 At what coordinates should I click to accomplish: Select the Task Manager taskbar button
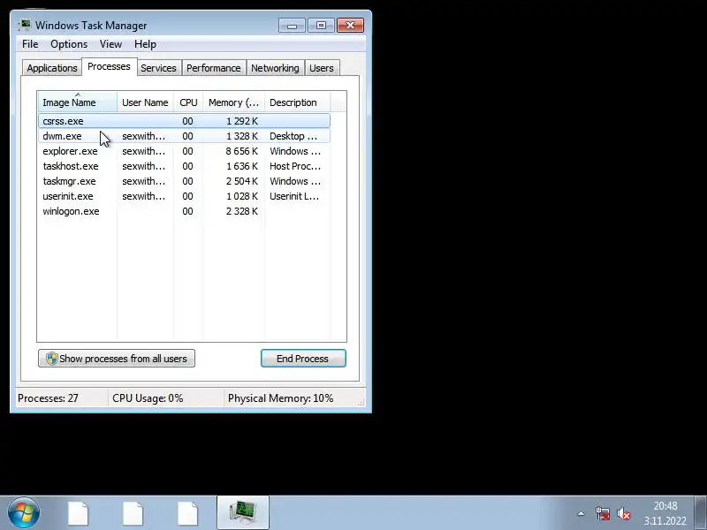pos(243,512)
